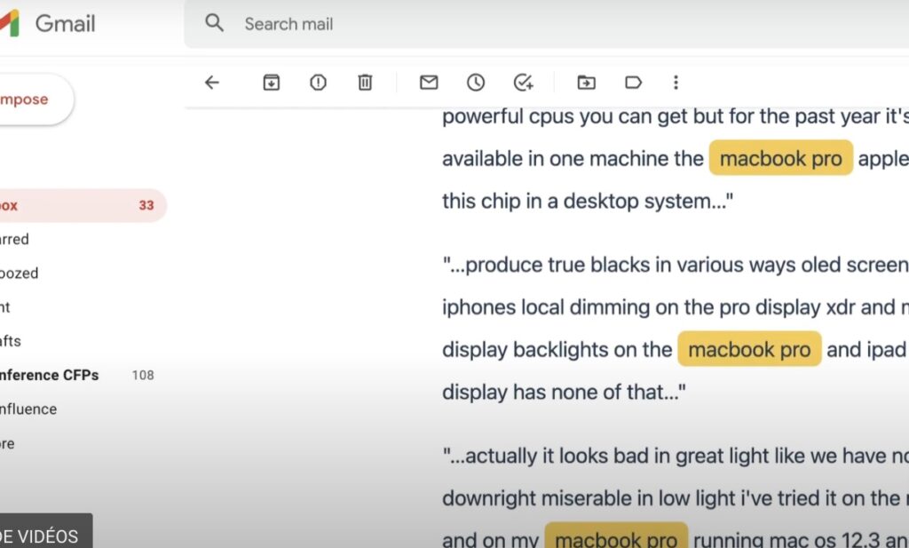The height and width of the screenshot is (548, 909).
Task: Open the three-dot More options menu
Action: click(x=676, y=83)
